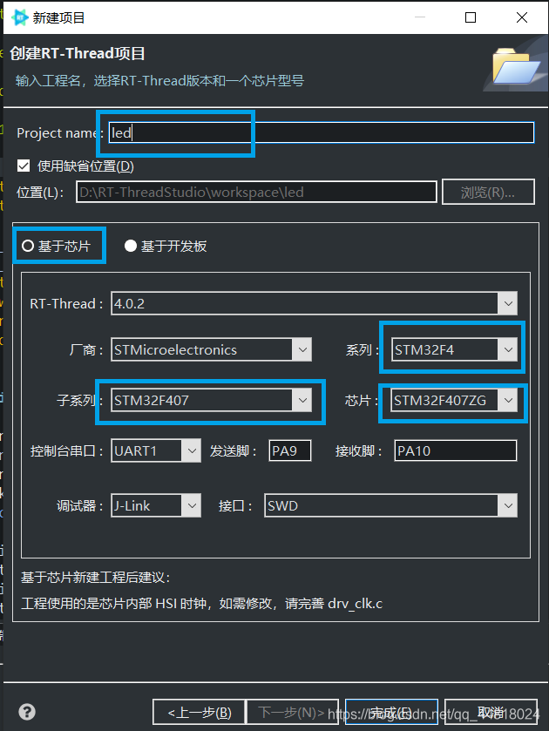549x731 pixels.
Task: Maximize the new project dialog
Action: point(471,17)
